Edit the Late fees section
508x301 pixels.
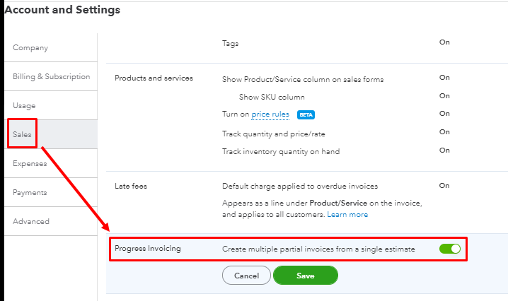(x=132, y=186)
